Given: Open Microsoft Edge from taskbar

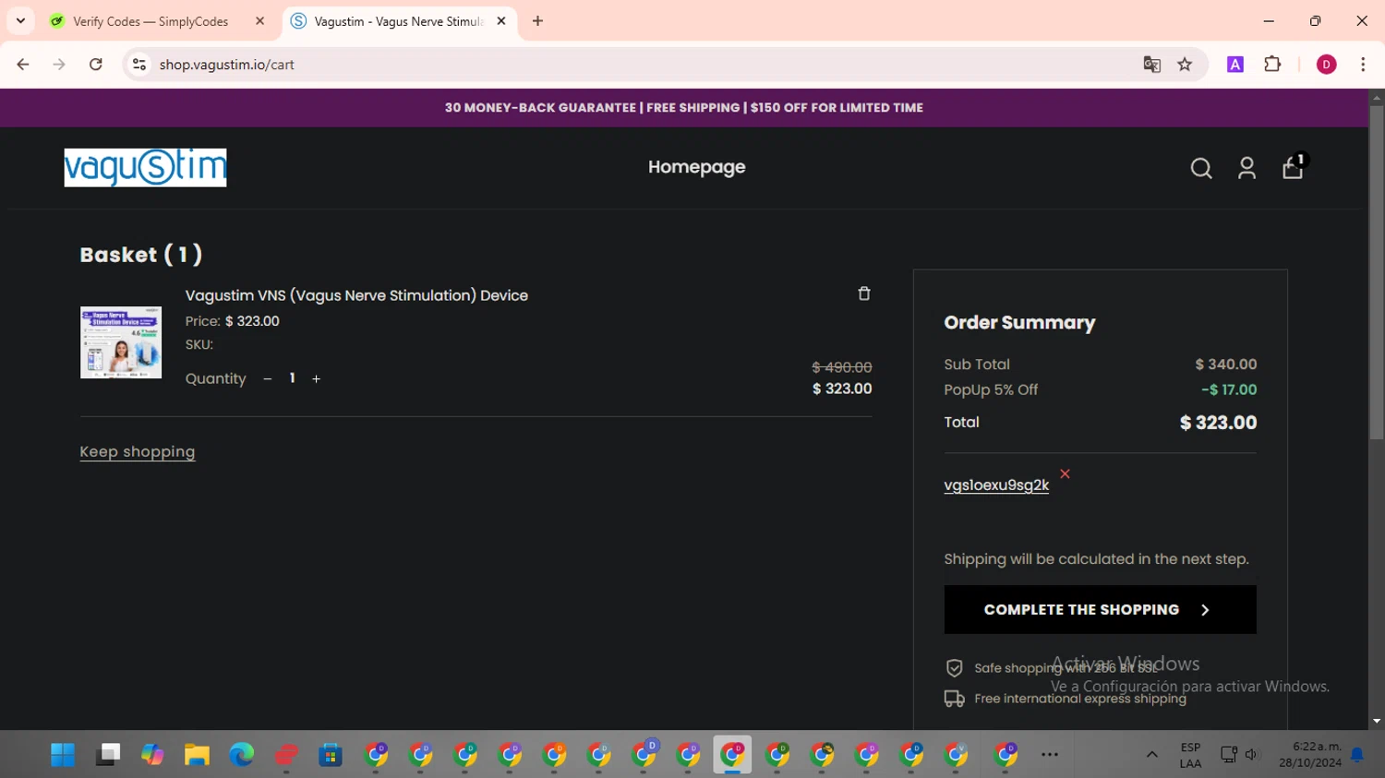Looking at the screenshot, I should [x=241, y=755].
